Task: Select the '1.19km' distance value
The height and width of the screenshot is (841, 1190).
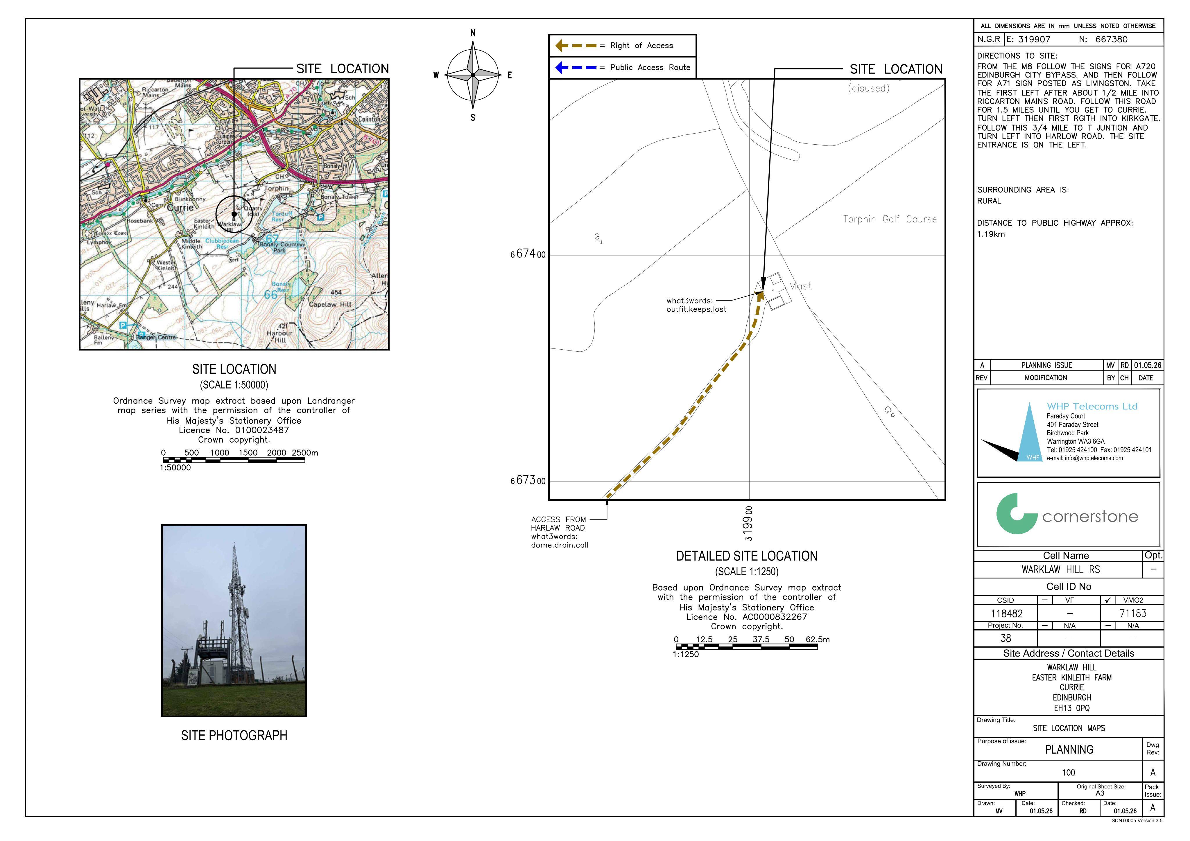Action: (991, 234)
